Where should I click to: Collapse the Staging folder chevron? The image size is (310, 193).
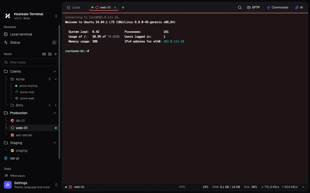coord(55,143)
